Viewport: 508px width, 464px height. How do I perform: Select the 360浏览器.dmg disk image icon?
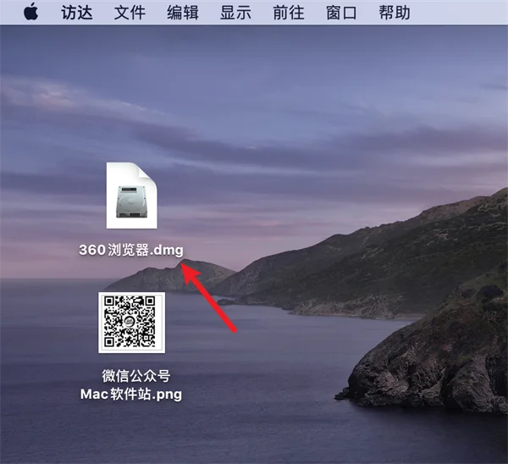[132, 196]
